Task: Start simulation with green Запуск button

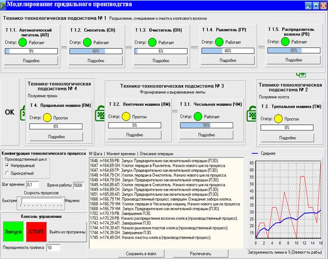Action: pyautogui.click(x=13, y=232)
